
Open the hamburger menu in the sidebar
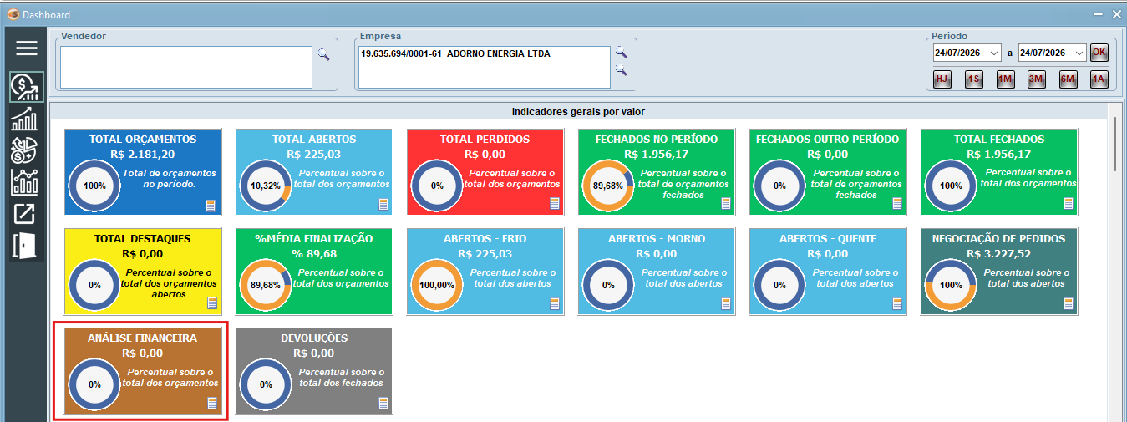click(27, 48)
